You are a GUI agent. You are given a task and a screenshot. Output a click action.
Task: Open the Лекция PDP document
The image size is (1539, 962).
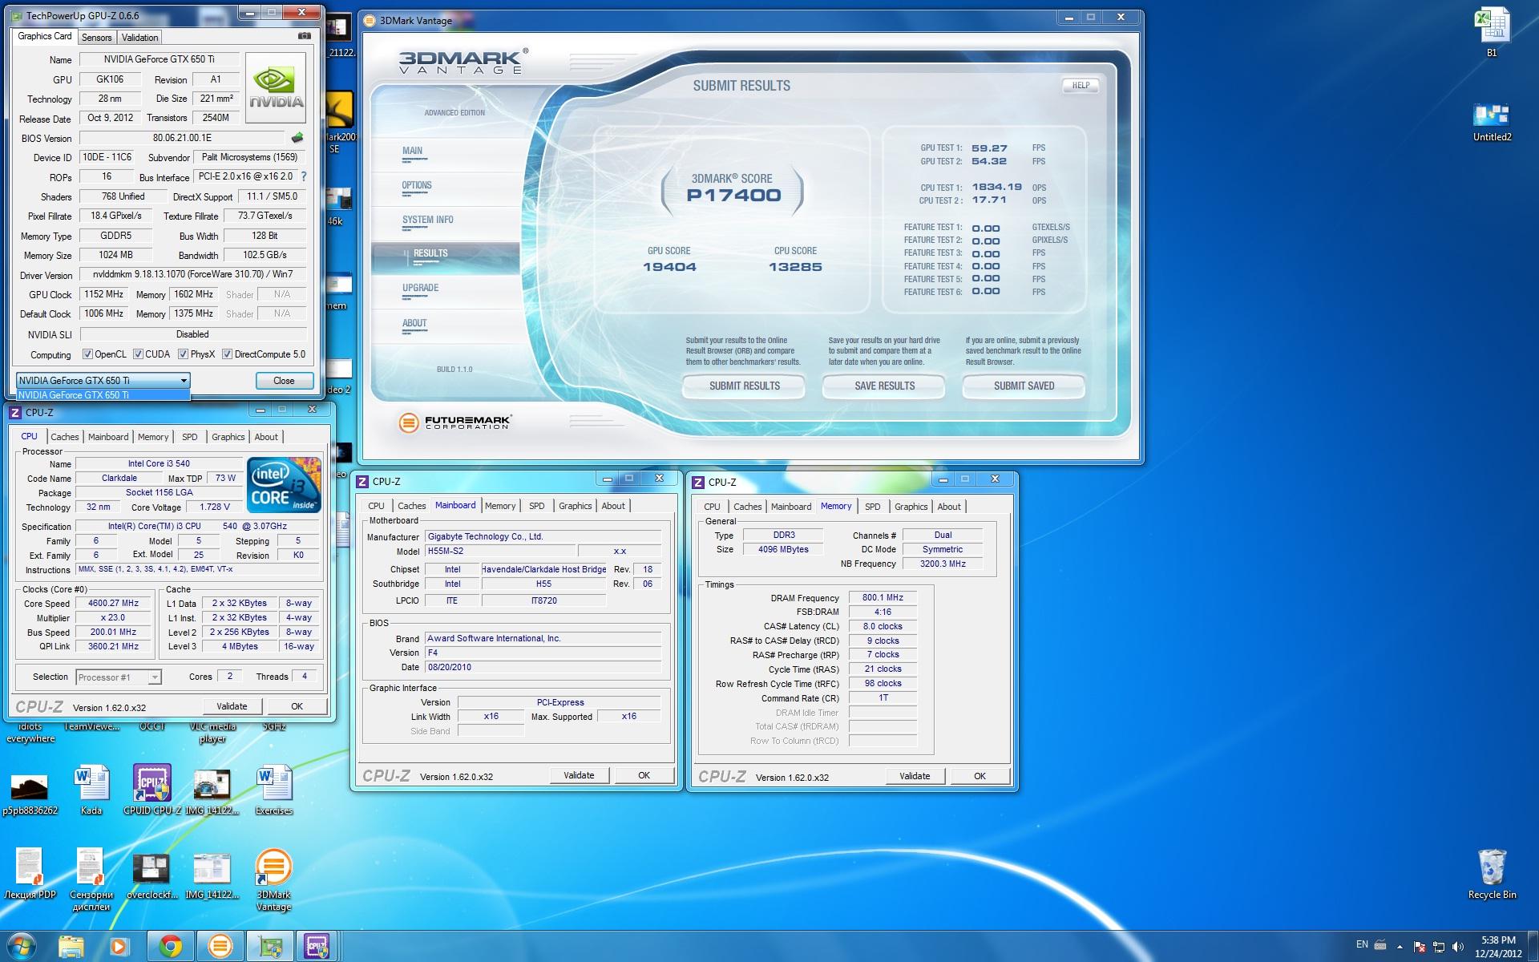tap(30, 874)
